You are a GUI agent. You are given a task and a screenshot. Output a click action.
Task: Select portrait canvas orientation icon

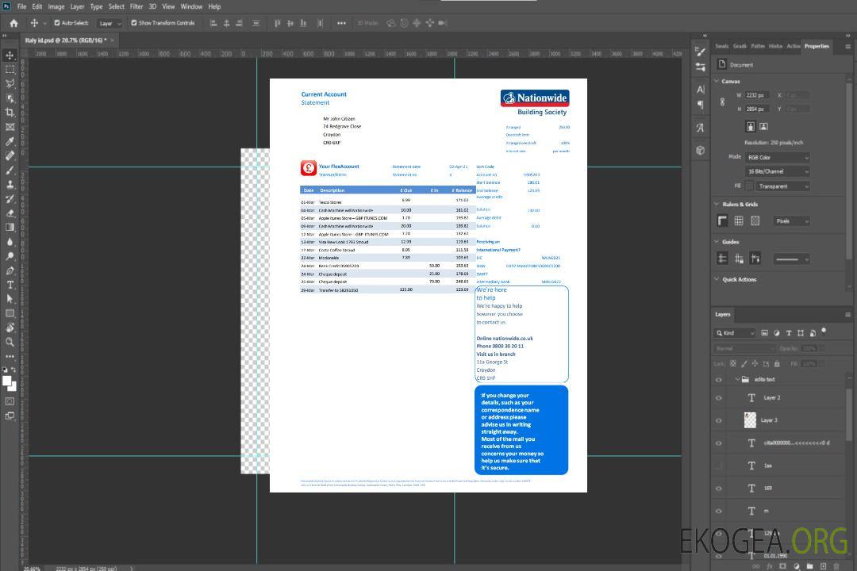tap(751, 126)
